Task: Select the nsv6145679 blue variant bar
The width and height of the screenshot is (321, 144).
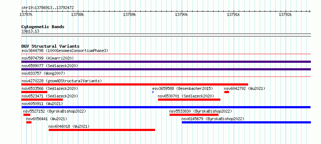Action: coord(246,122)
